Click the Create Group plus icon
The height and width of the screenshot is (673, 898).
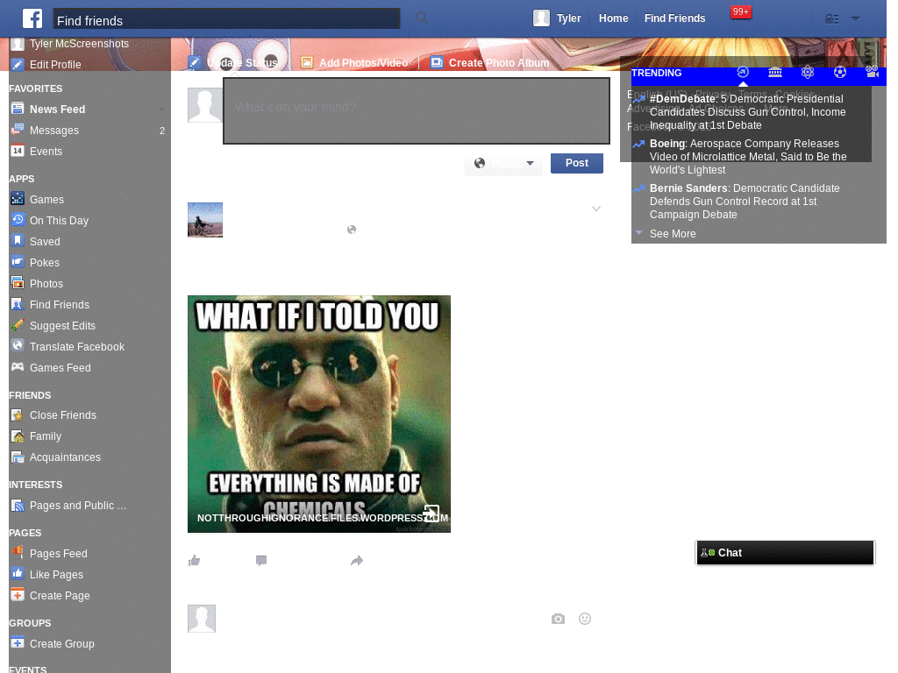(18, 642)
